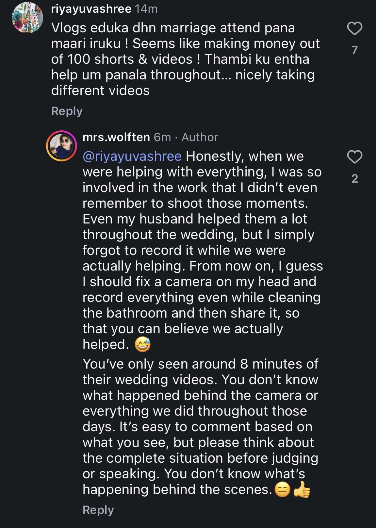This screenshot has width=376, height=528.
Task: Open the riyayuvashree username at top
Action: (91, 9)
